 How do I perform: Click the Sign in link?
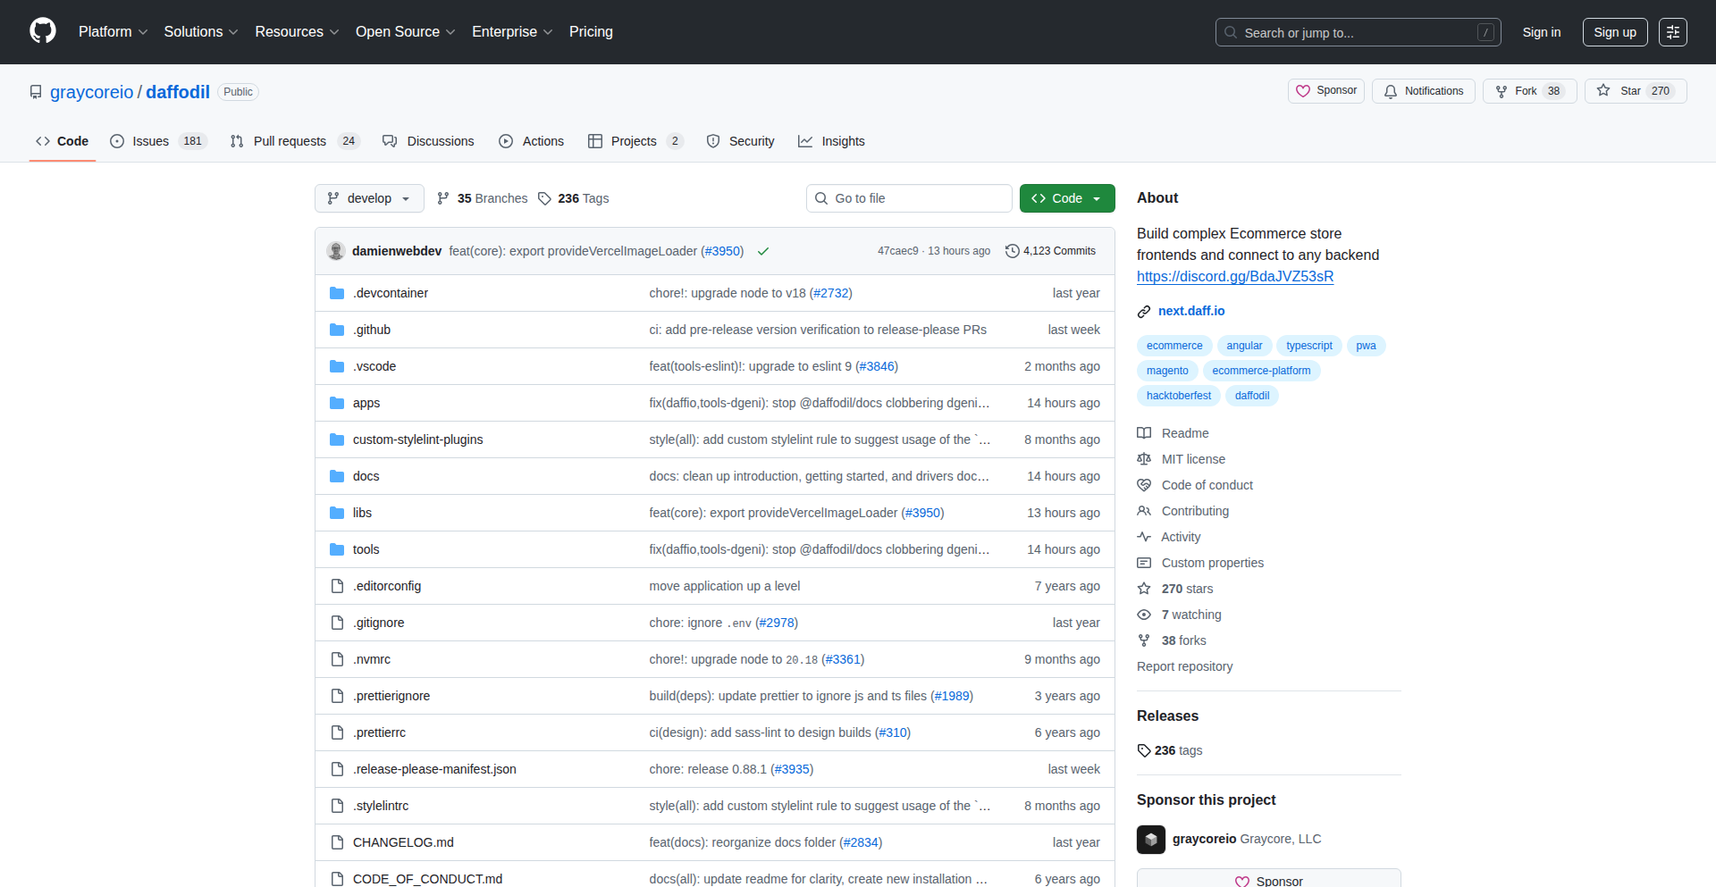1542,32
